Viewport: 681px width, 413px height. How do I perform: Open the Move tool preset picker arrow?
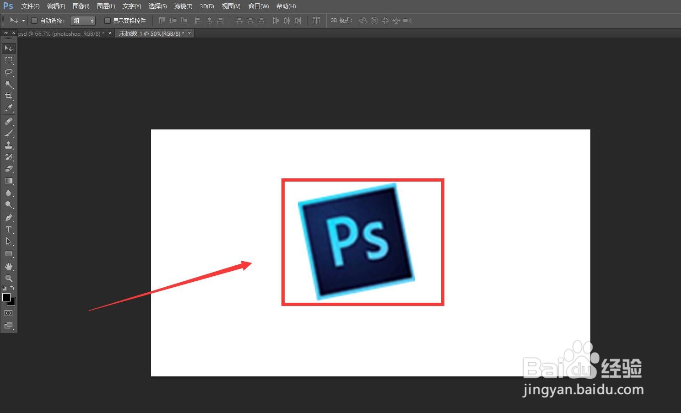(x=23, y=21)
